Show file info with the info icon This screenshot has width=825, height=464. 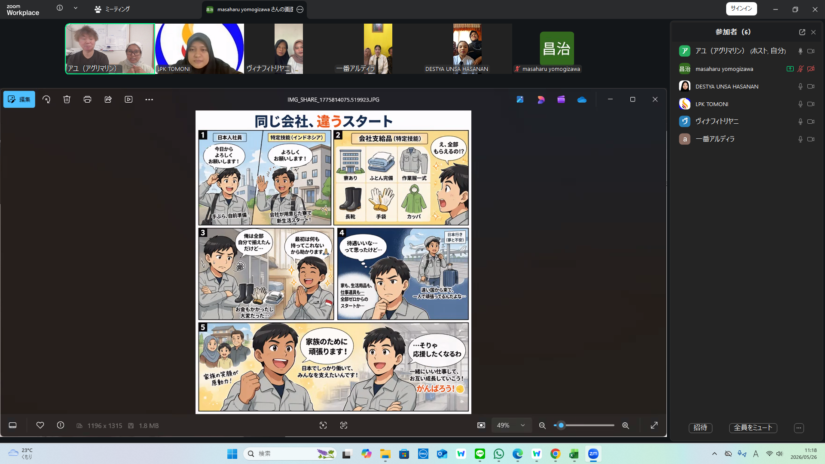click(61, 425)
